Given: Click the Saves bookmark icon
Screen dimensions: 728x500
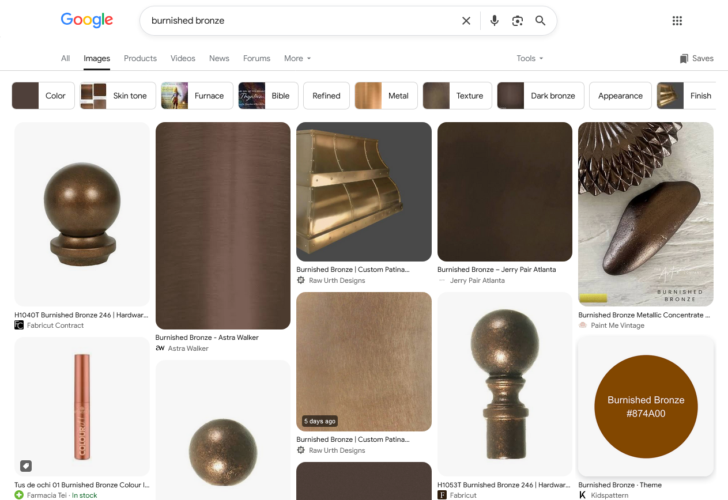Looking at the screenshot, I should pos(684,59).
